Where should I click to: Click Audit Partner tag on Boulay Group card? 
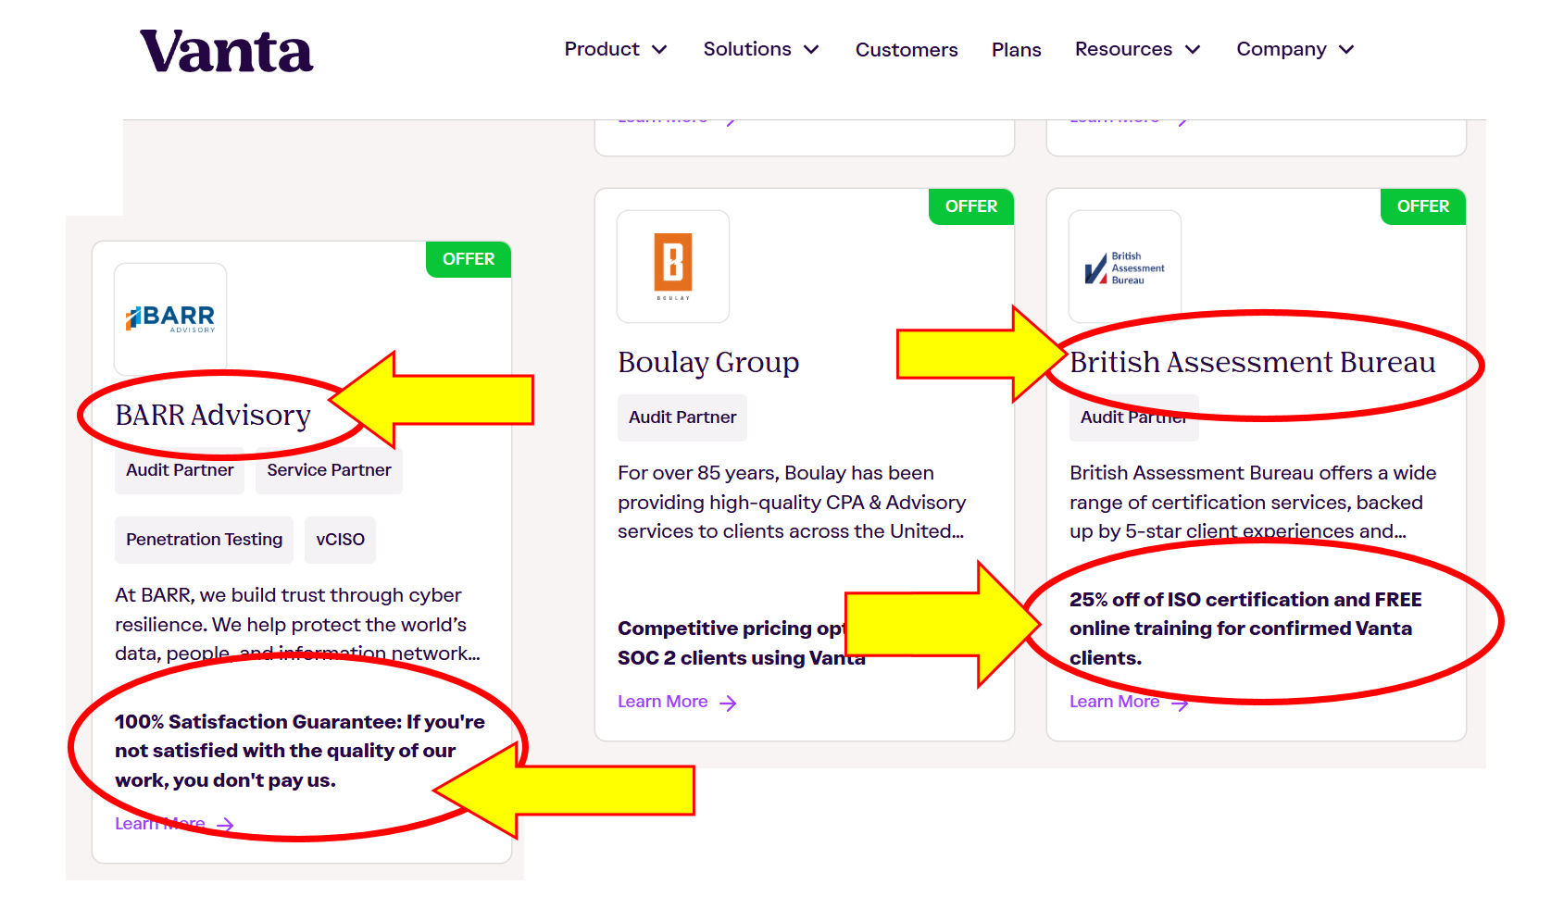point(682,417)
